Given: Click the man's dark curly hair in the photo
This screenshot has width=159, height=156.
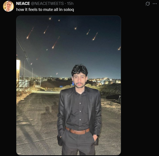Looking at the screenshot, I should point(80,70).
